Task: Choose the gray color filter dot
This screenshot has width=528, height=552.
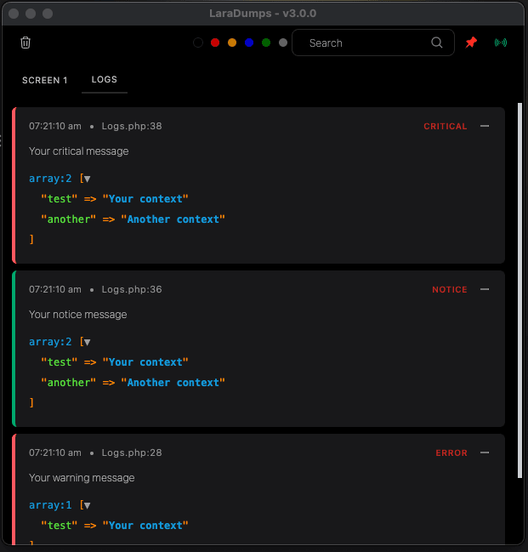Action: 283,43
